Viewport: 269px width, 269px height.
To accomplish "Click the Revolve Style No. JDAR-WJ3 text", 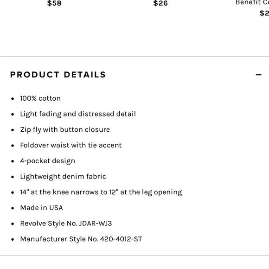I will (66, 224).
